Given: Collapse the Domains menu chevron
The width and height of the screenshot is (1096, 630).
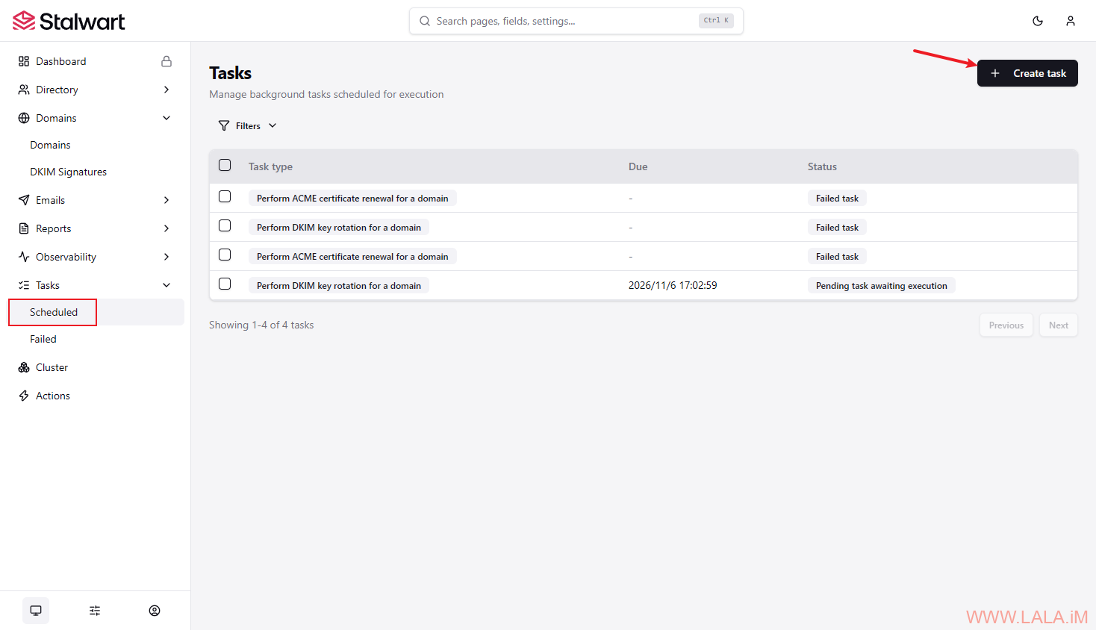Looking at the screenshot, I should coord(166,118).
